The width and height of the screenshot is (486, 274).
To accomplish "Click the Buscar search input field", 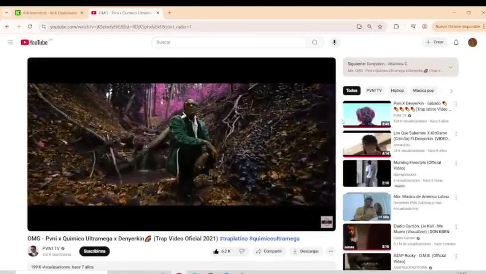I will click(229, 42).
